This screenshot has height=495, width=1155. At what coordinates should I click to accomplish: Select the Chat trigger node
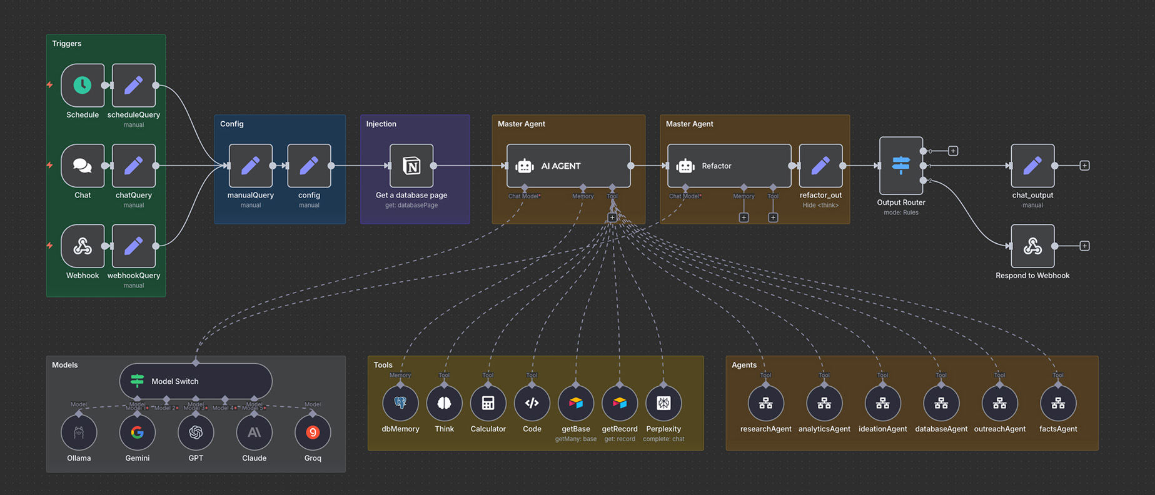[x=83, y=166]
